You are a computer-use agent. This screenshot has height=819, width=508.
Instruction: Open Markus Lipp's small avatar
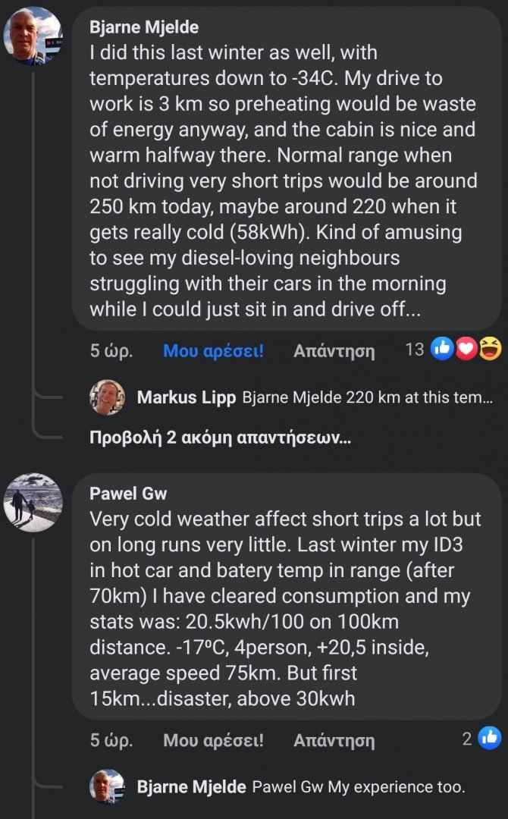[107, 397]
